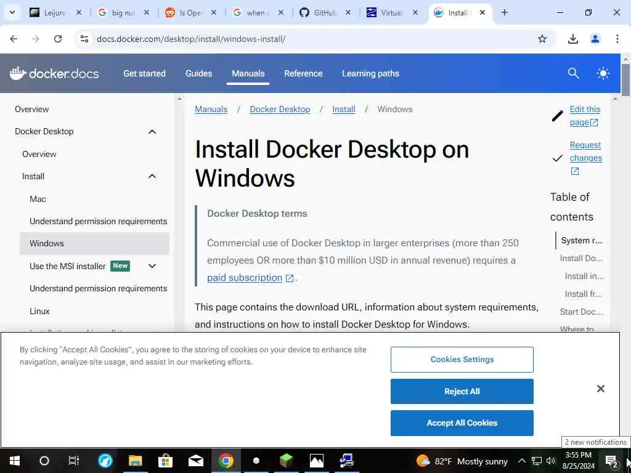
Task: Open the docs search magnifier icon
Action: click(573, 73)
